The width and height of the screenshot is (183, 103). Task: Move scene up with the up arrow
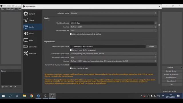11,87
